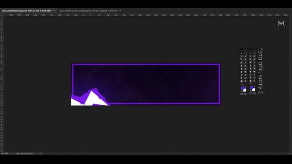Open the purple foreground color in right tools panel
The height and width of the screenshot is (164, 292).
click(251, 87)
